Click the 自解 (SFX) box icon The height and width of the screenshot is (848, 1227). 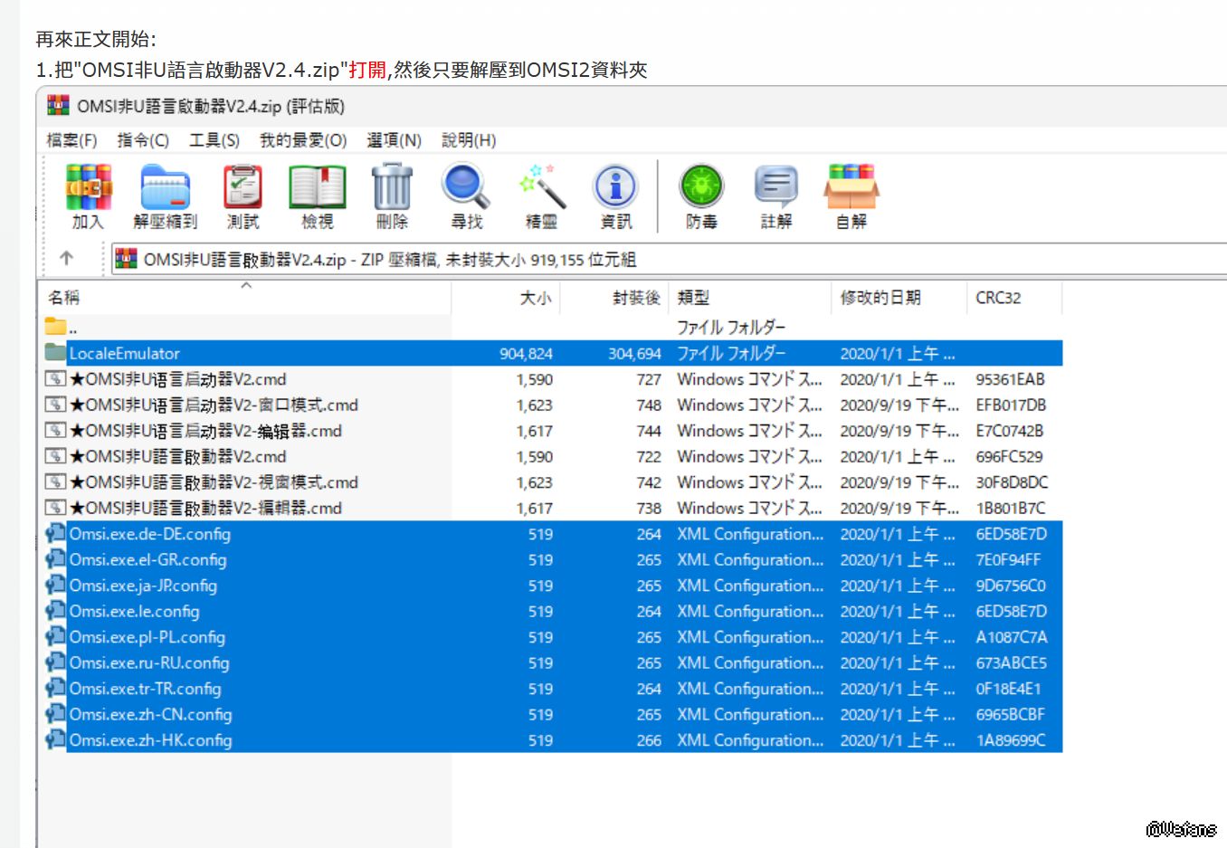(851, 188)
